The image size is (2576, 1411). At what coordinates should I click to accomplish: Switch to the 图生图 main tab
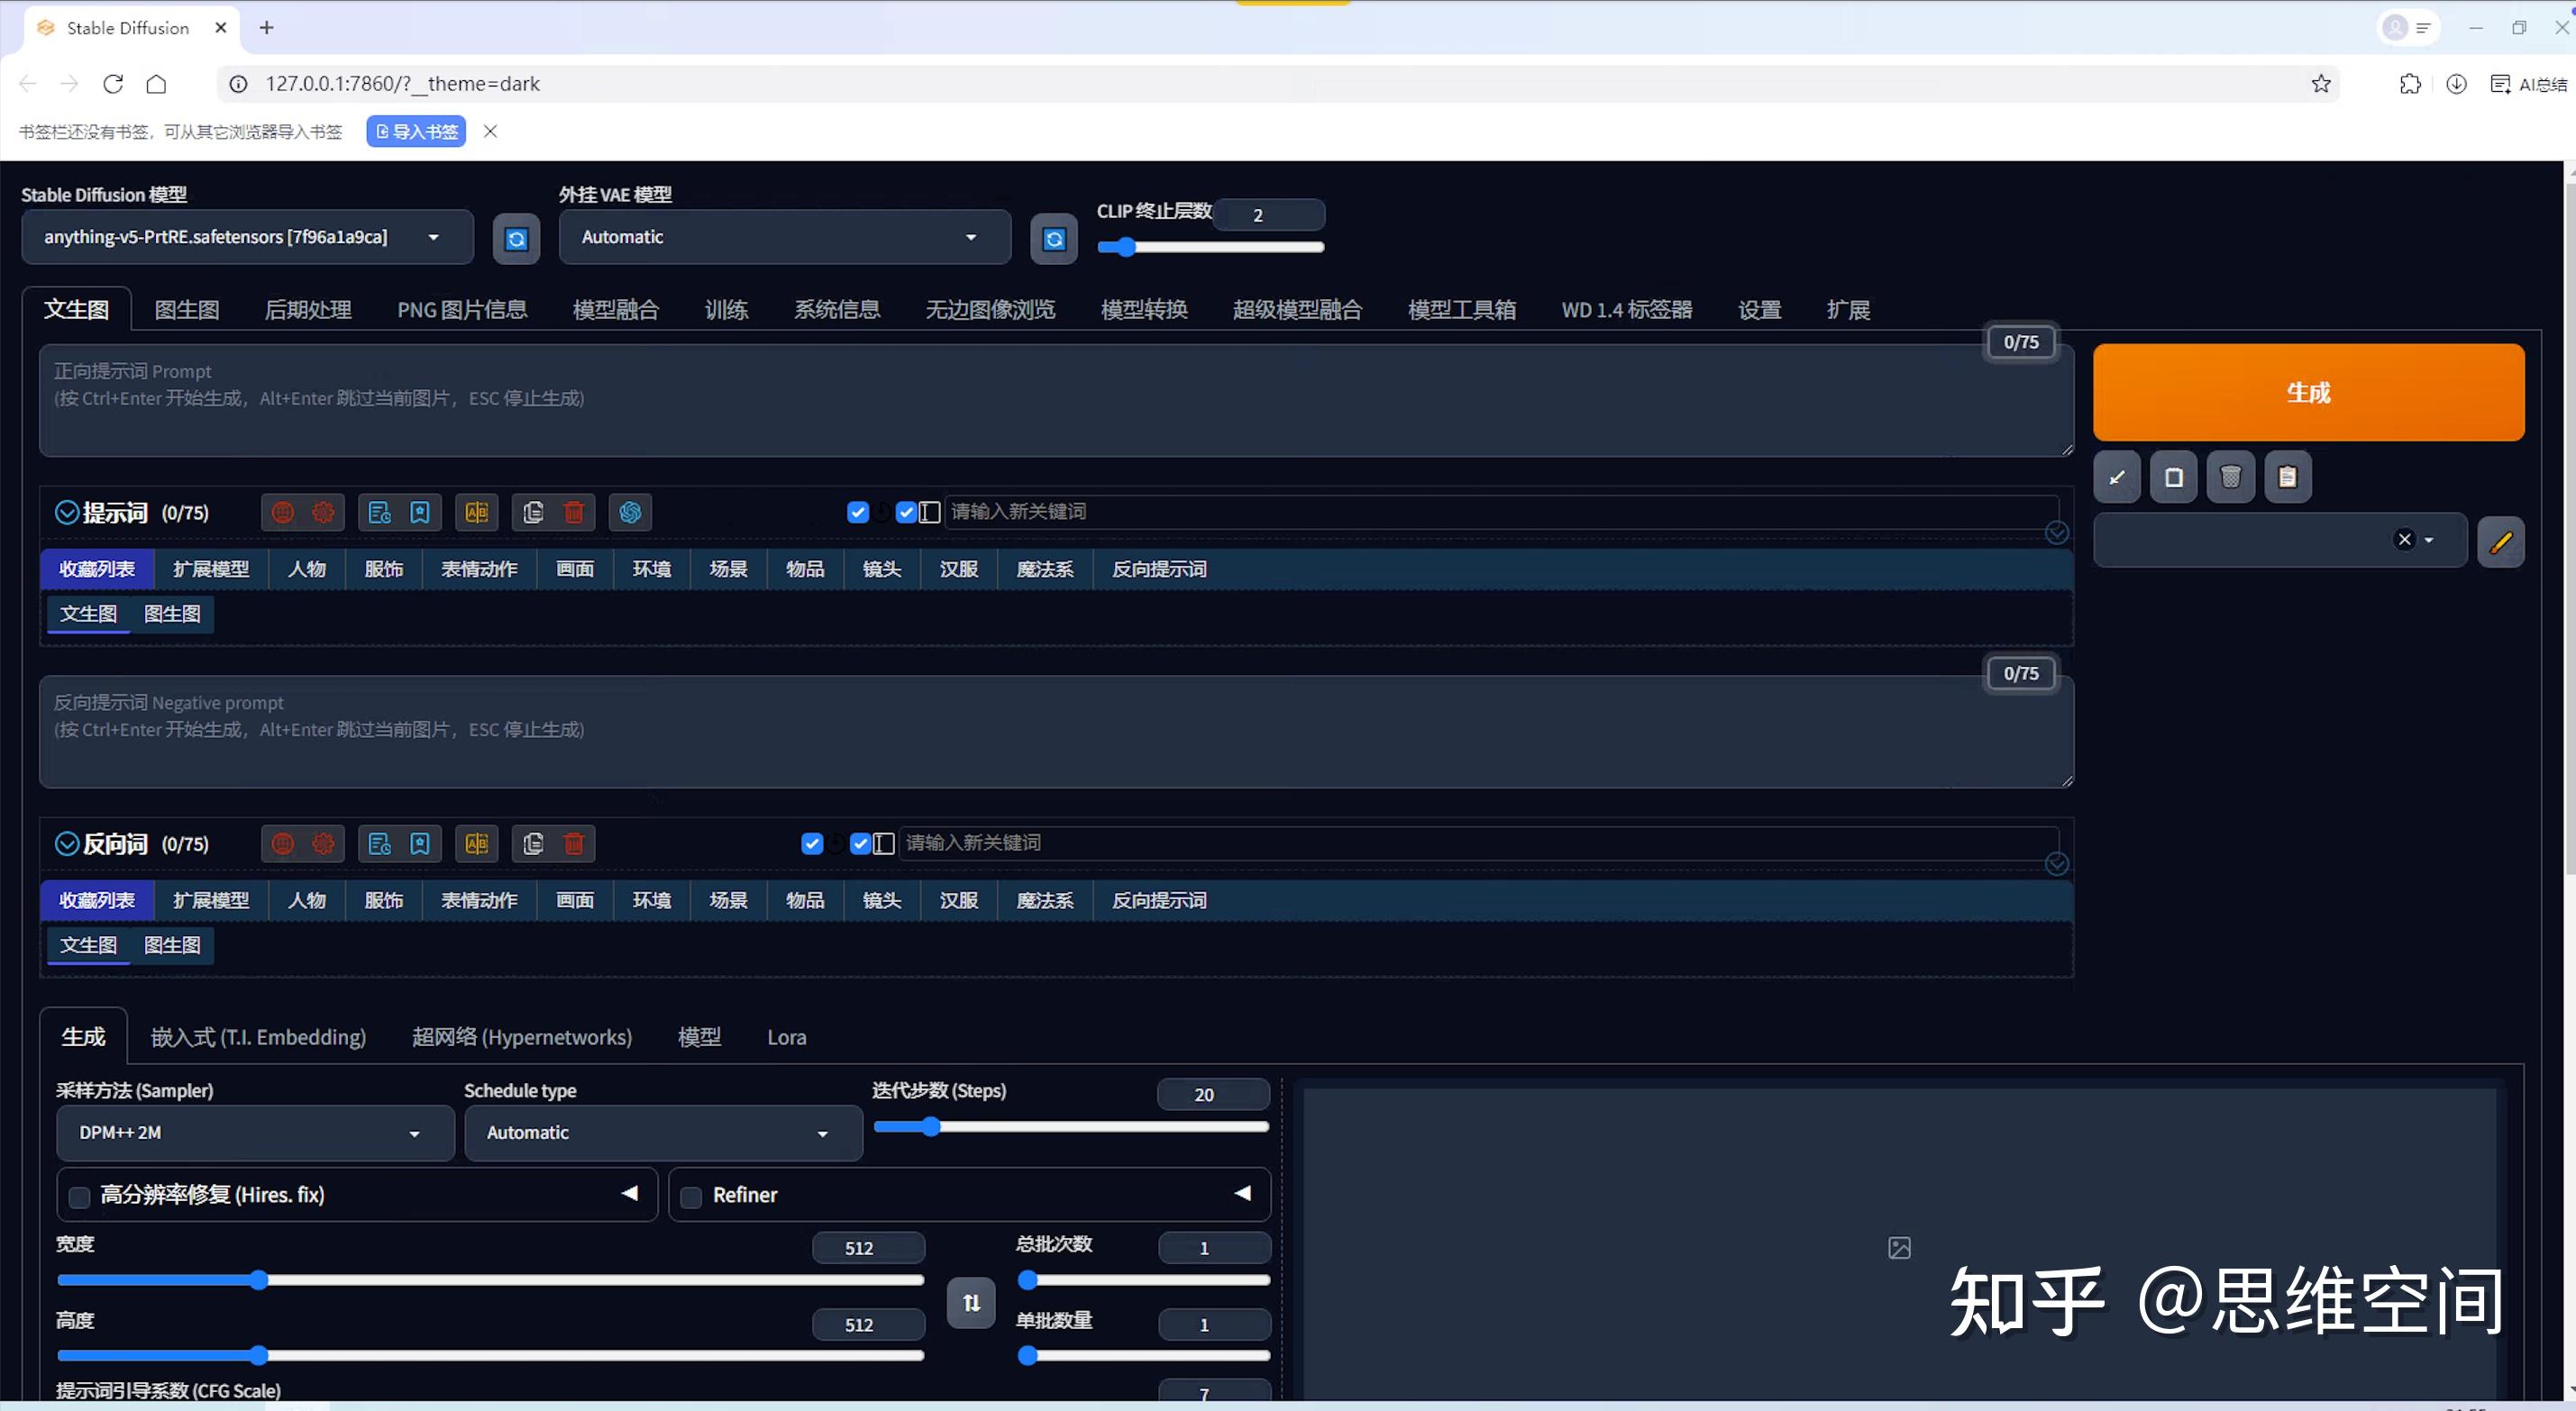pos(186,309)
